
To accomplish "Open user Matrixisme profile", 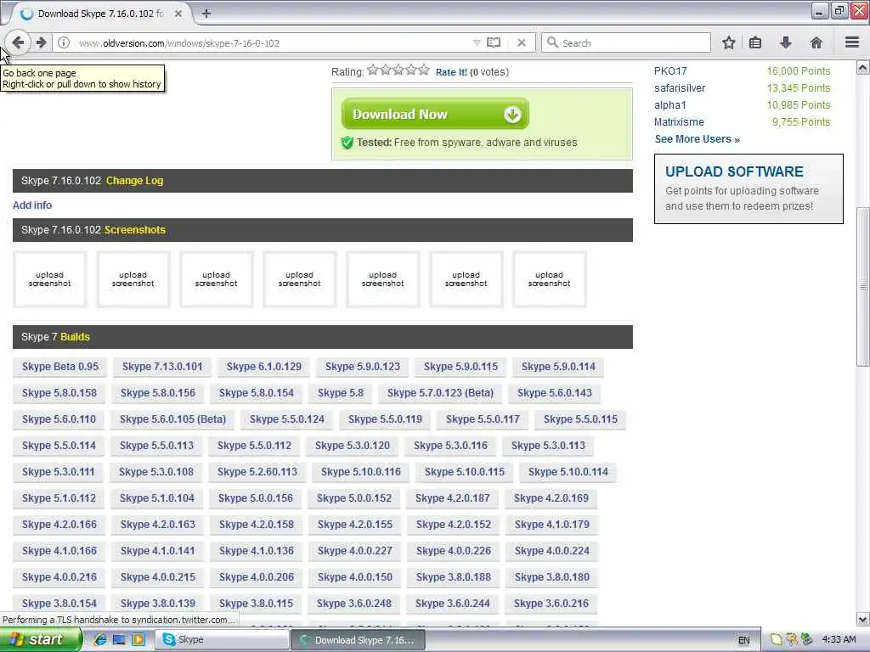I will pos(679,122).
